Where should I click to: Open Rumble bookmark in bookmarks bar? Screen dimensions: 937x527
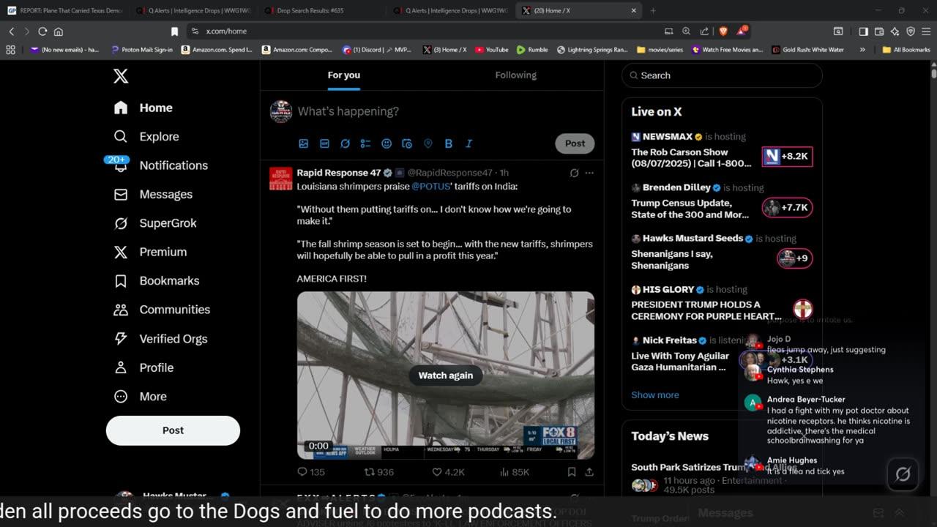[x=532, y=50]
